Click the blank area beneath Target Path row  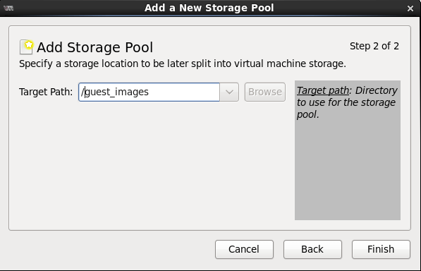[x=152, y=165]
